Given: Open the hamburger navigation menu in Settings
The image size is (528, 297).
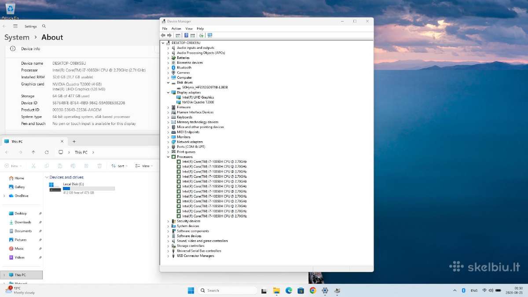Looking at the screenshot, I should tap(15, 26).
